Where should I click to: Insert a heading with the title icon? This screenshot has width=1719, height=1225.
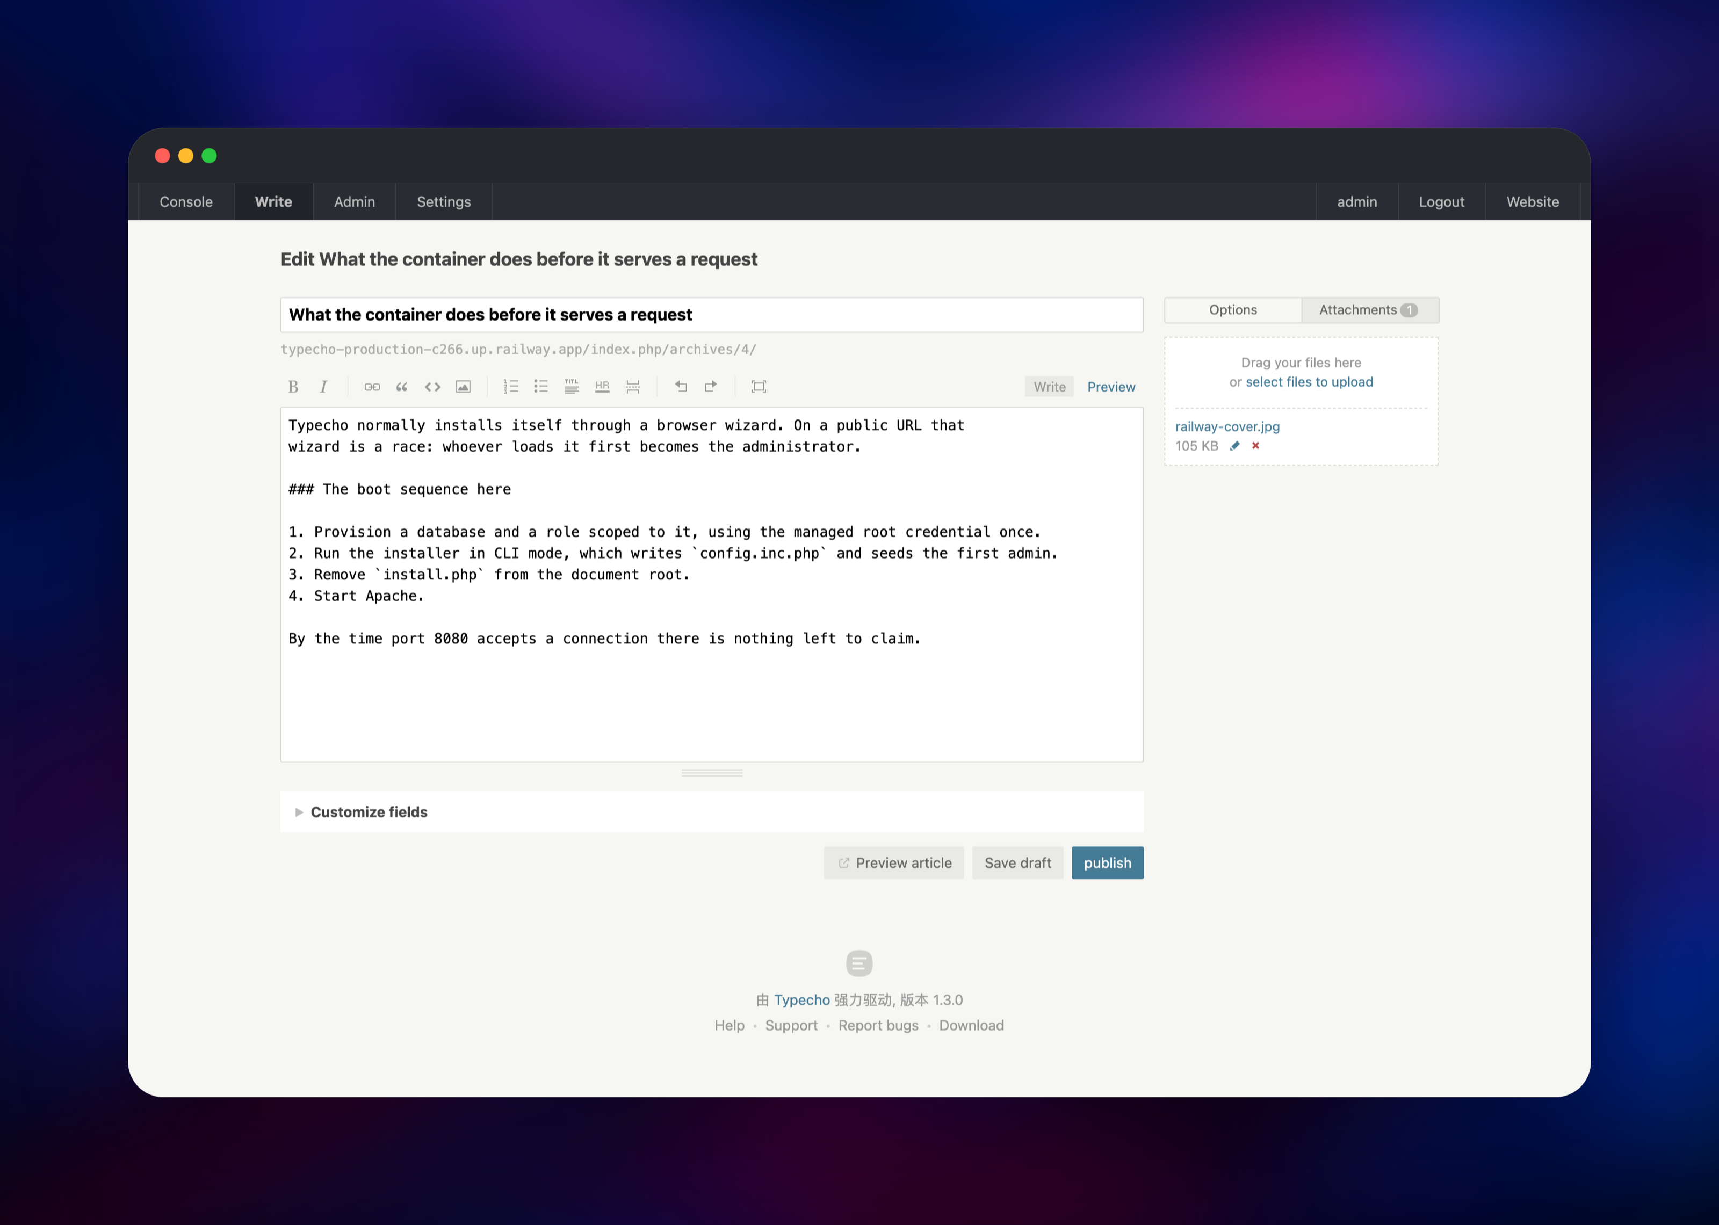click(x=572, y=386)
